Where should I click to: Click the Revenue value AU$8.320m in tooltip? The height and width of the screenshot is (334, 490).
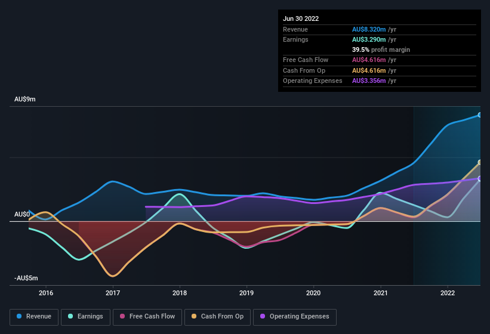coord(369,29)
